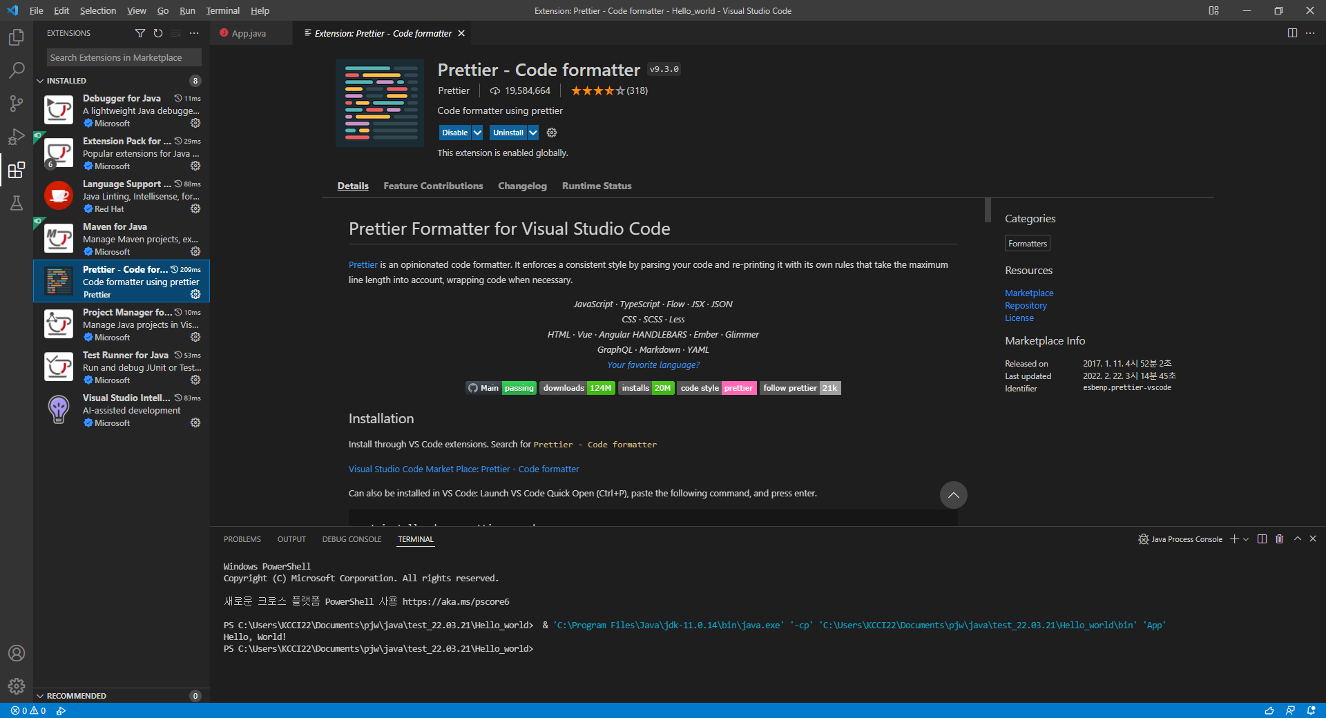Select the Extensions view icon
Screen dimensions: 1326x718
coord(17,170)
